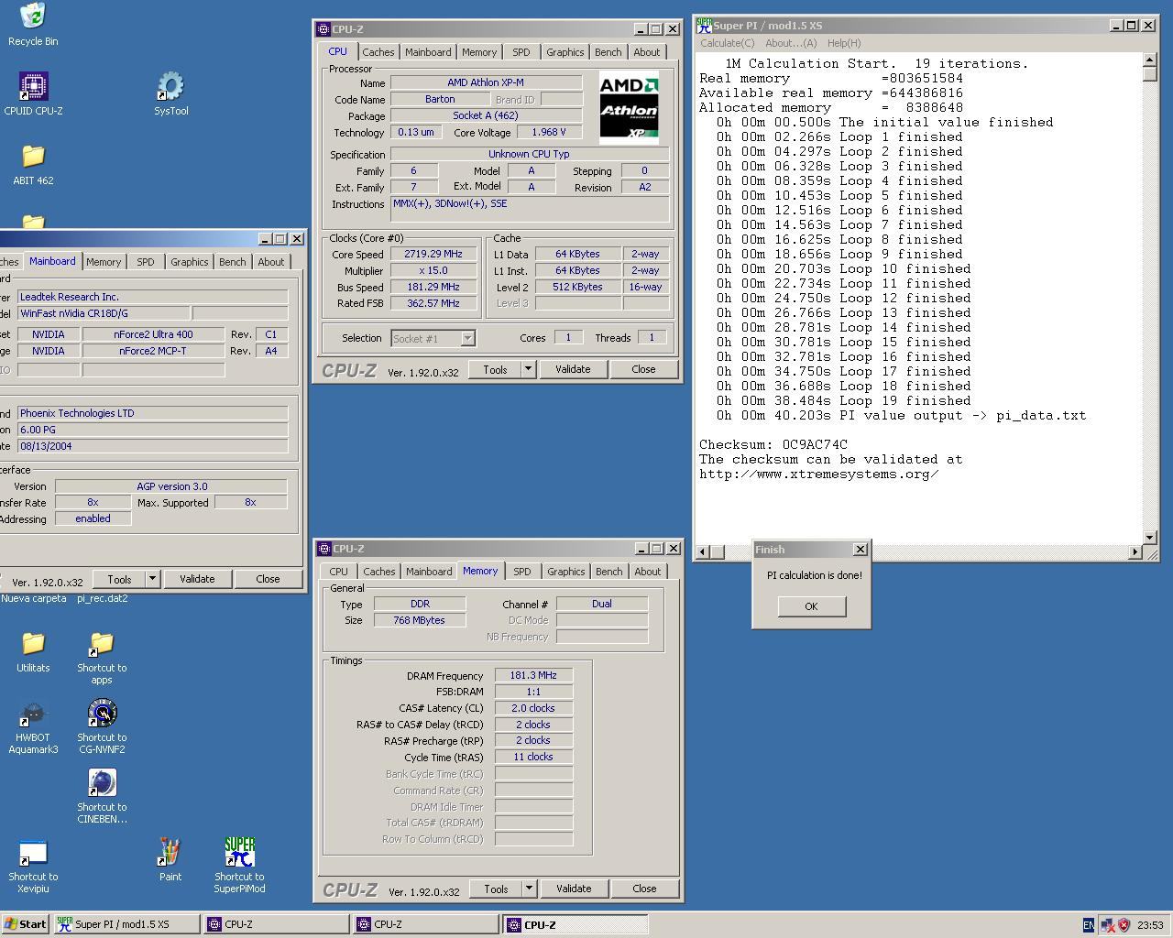Image resolution: width=1173 pixels, height=938 pixels.
Task: Open the Socket #1 selection dropdown
Action: coord(467,339)
